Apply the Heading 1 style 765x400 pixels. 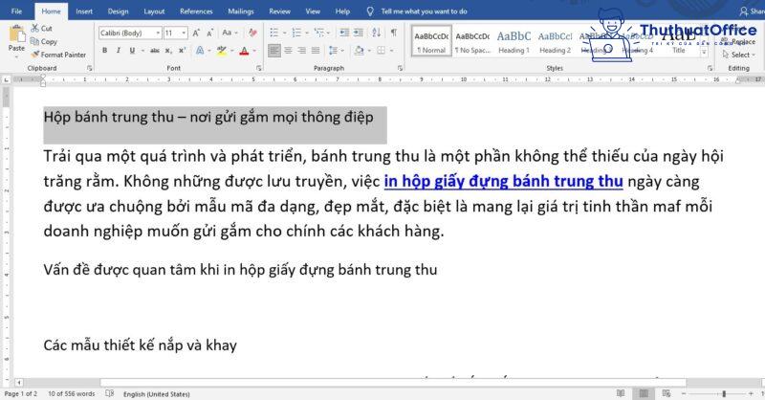pos(514,42)
